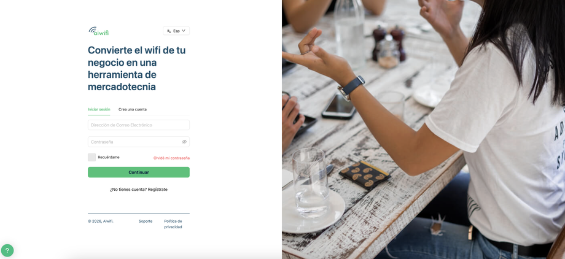Click the aiwifi logo
Viewport: 565px width, 259px height.
98,31
